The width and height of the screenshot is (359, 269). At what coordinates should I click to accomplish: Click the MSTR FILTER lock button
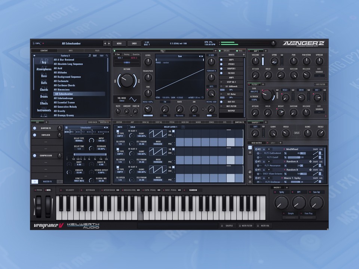click(245, 226)
